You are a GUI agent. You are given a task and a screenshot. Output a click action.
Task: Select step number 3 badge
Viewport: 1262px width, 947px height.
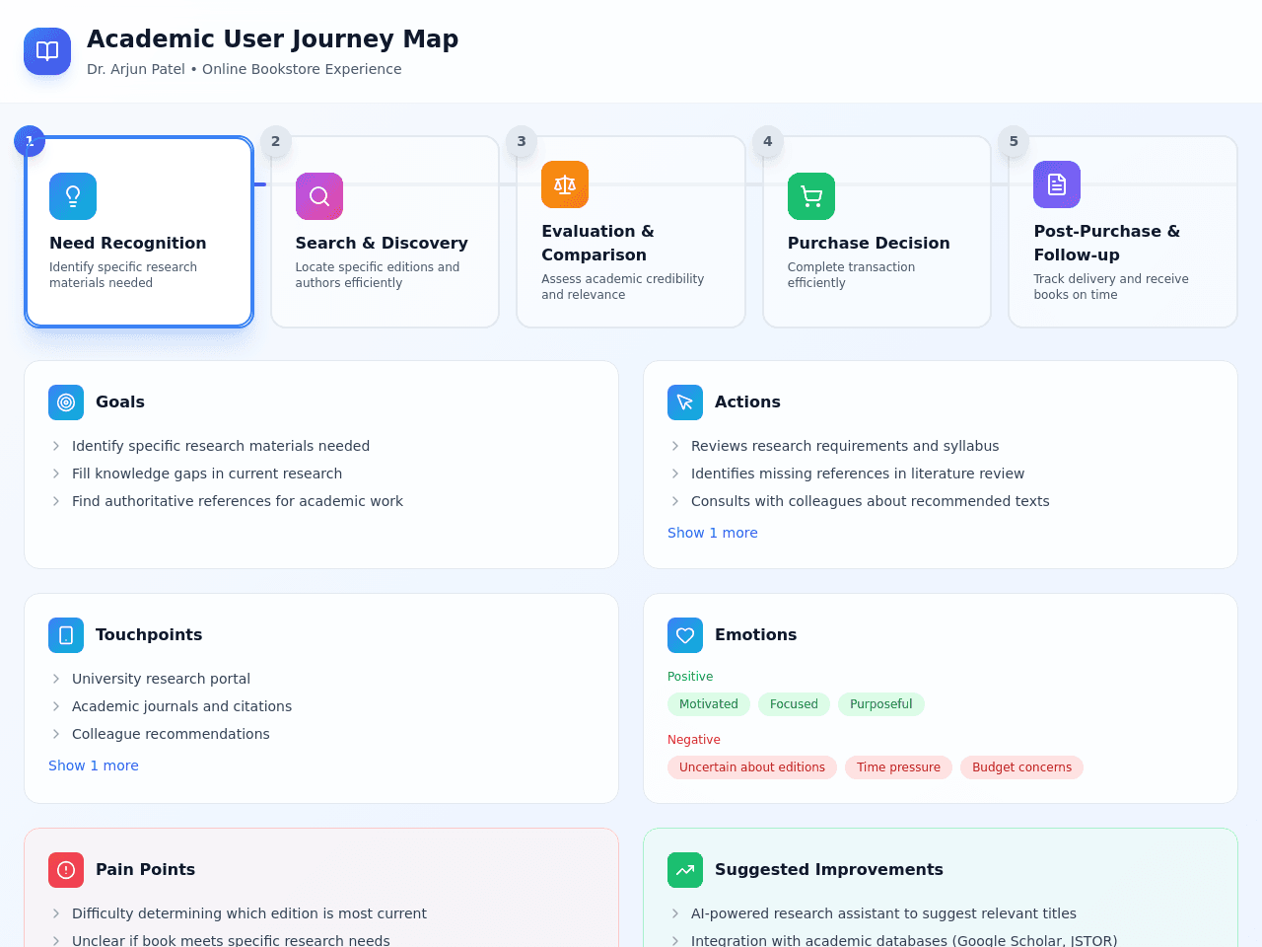(x=522, y=141)
